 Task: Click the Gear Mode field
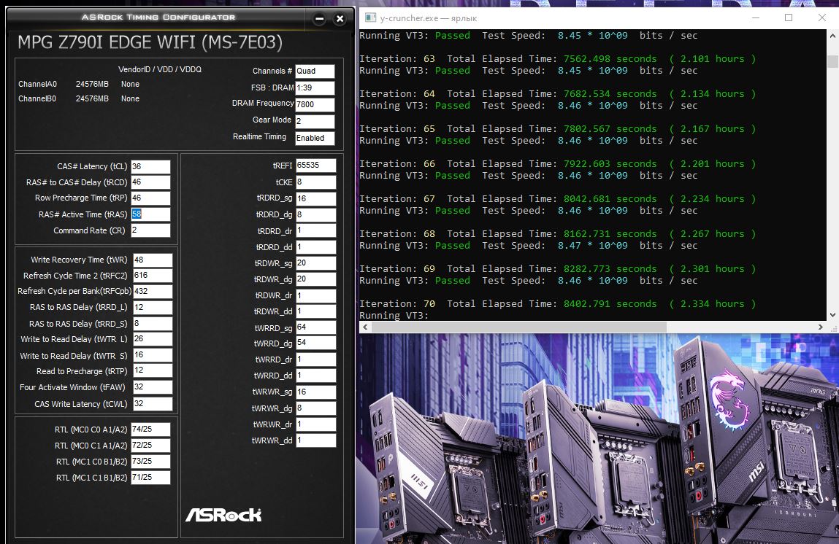pyautogui.click(x=315, y=121)
